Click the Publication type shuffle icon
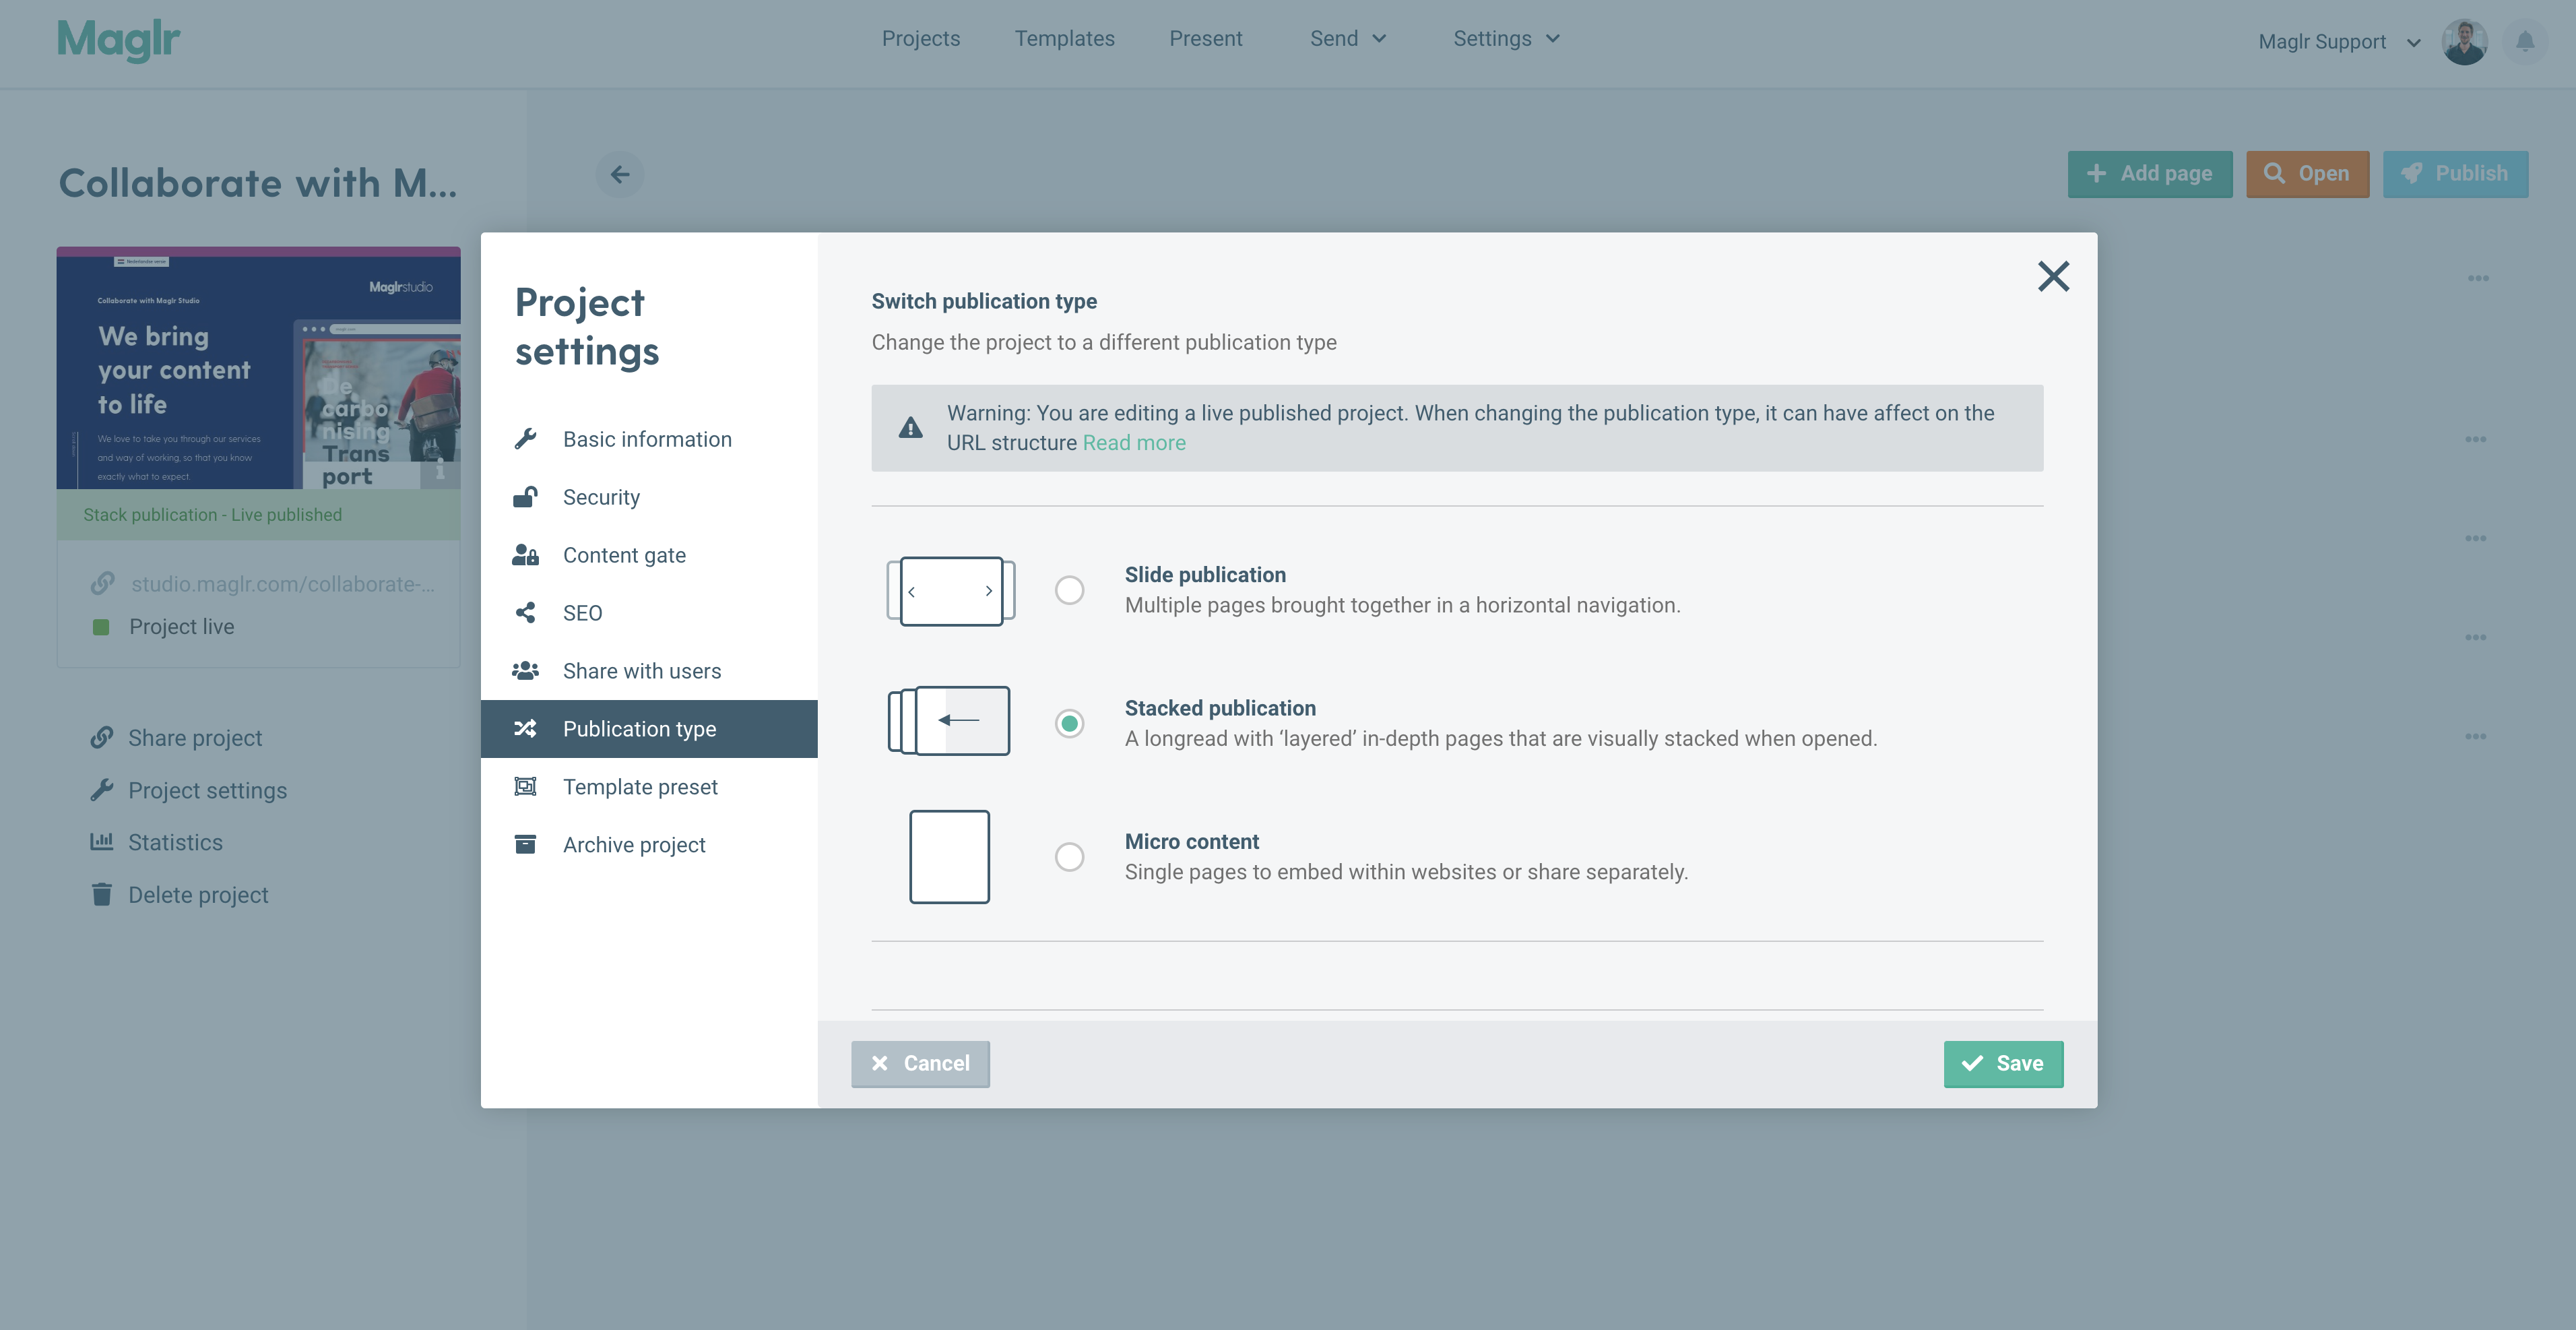 526,728
